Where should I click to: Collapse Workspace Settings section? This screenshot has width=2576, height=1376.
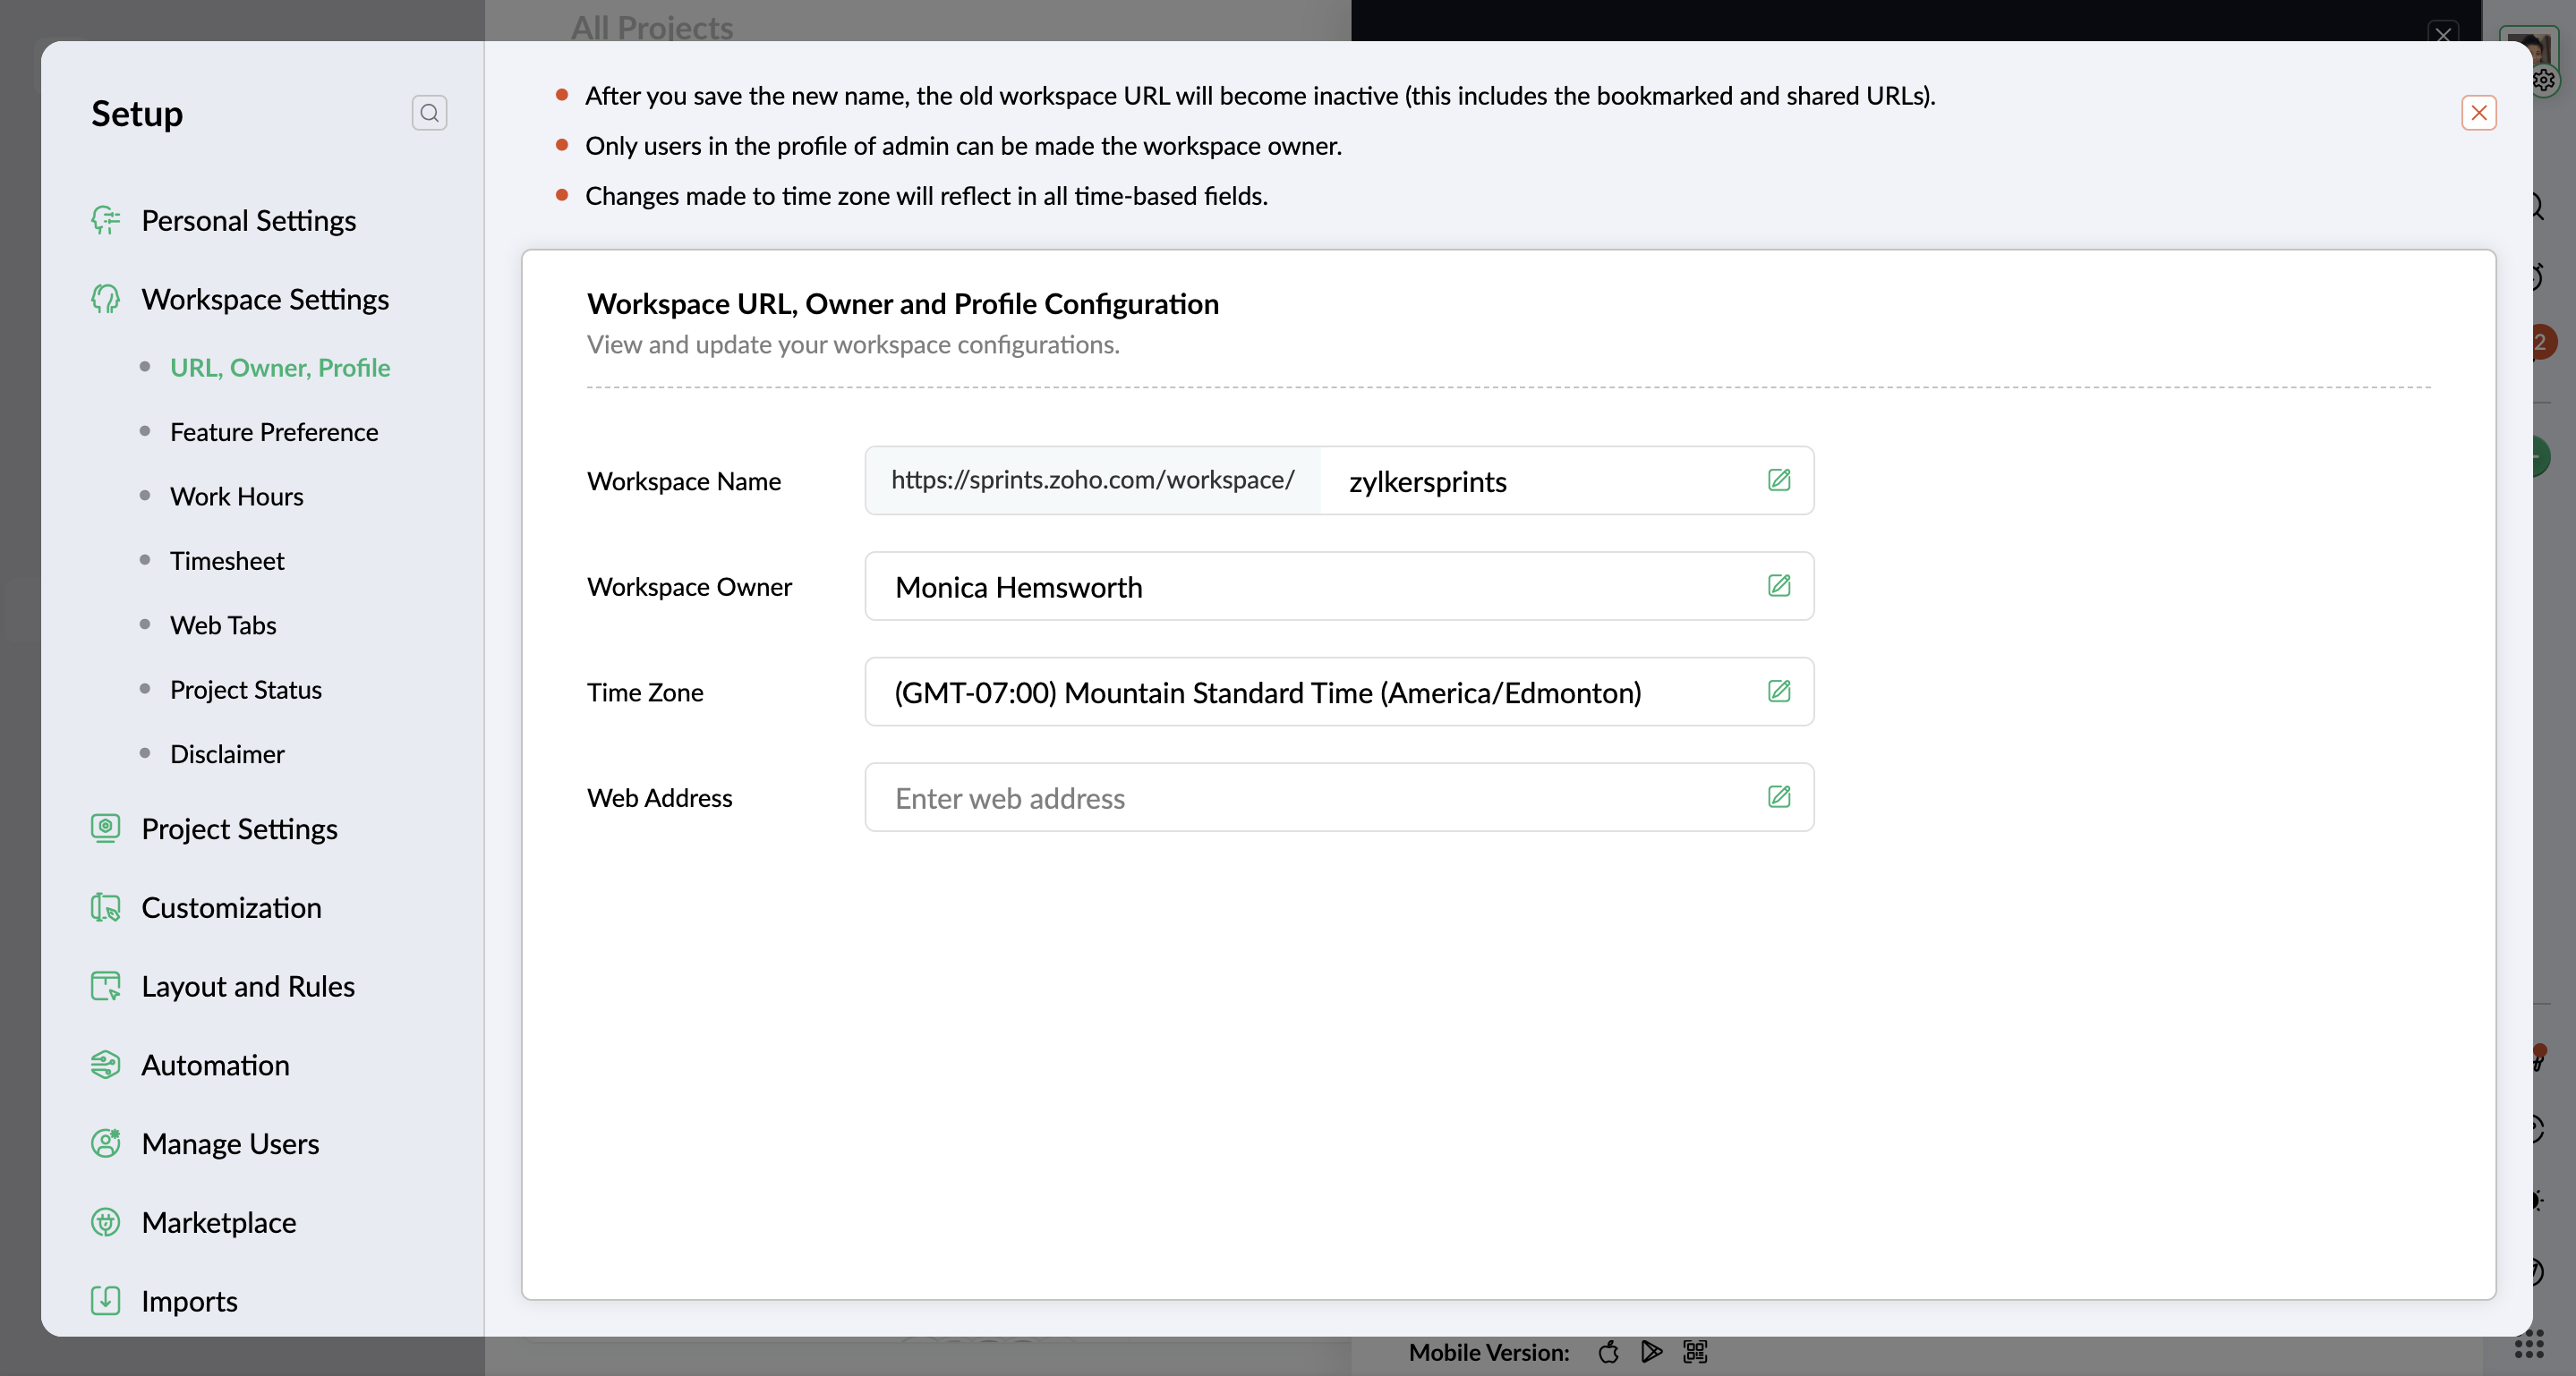(x=264, y=299)
